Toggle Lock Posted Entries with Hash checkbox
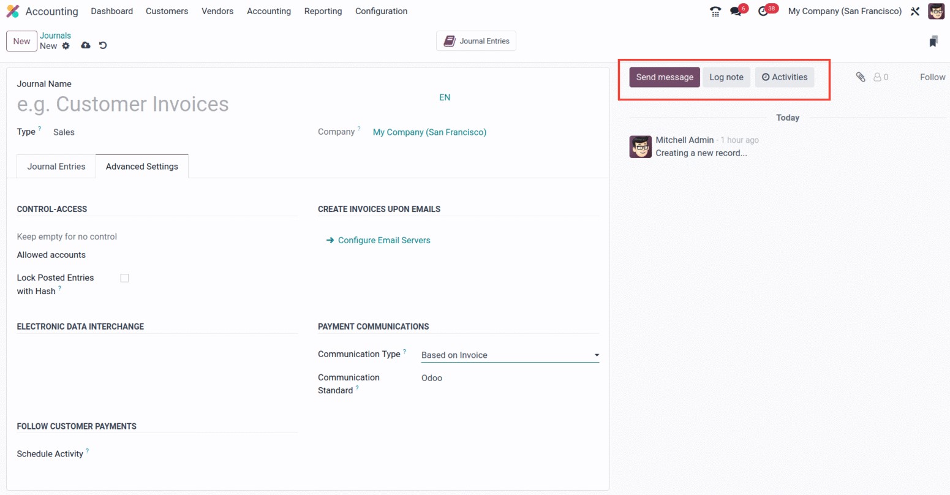The width and height of the screenshot is (950, 495). pyautogui.click(x=125, y=278)
